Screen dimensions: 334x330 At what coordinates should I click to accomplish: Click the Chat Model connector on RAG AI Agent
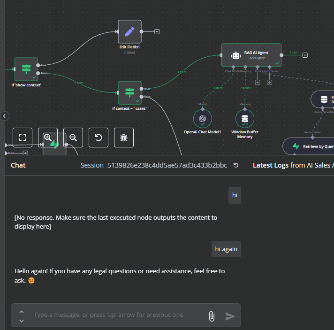point(233,67)
